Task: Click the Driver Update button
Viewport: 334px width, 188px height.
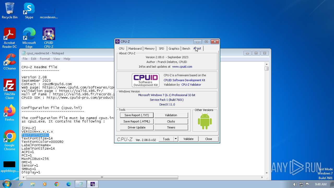Action: (x=137, y=127)
